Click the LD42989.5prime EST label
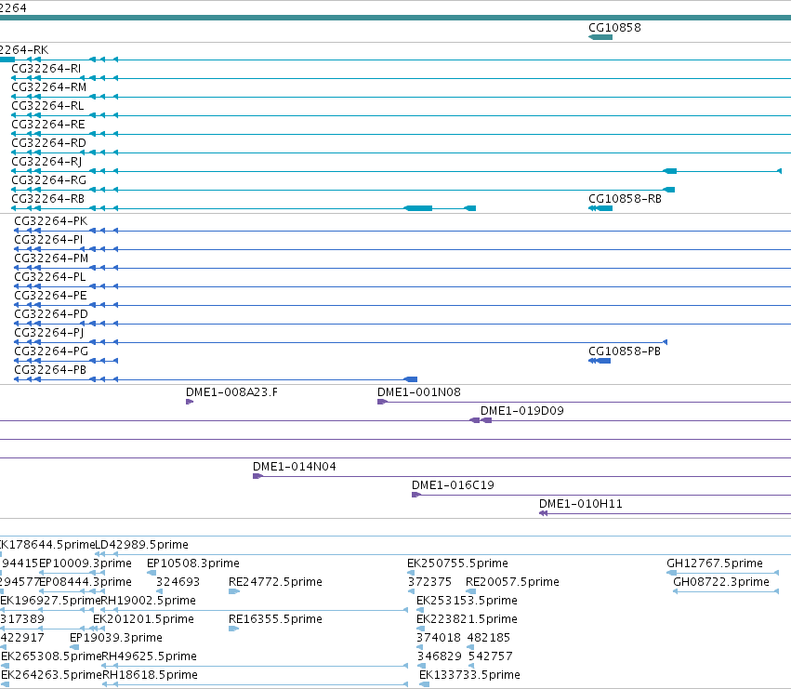Screen dimensions: 791x689 142,545
